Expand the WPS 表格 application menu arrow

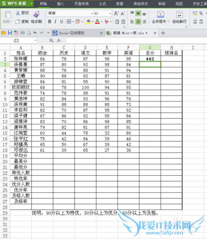[31, 3]
